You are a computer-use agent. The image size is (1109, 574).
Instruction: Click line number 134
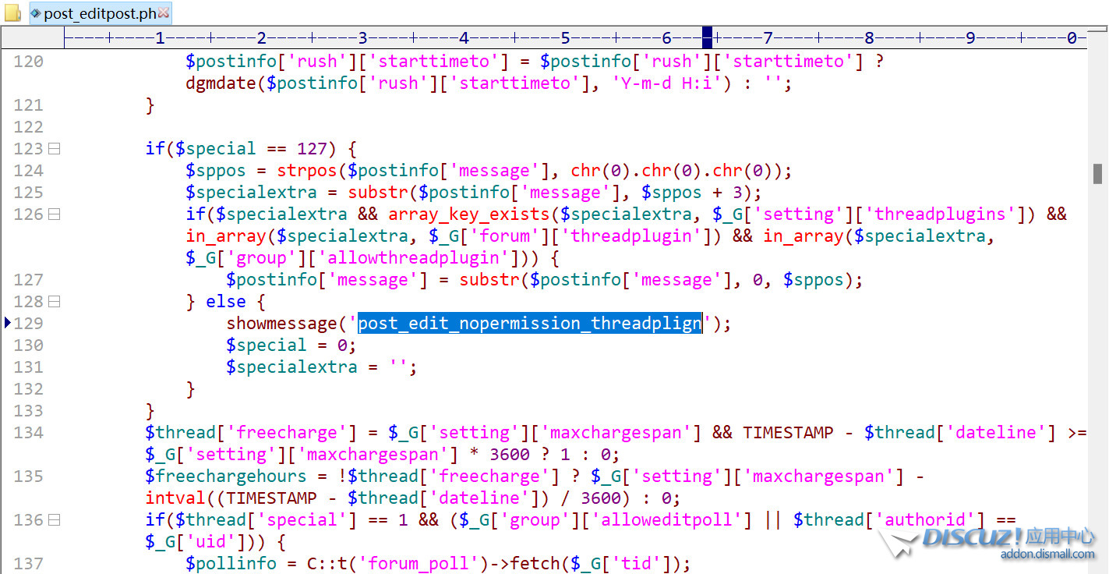click(x=29, y=432)
